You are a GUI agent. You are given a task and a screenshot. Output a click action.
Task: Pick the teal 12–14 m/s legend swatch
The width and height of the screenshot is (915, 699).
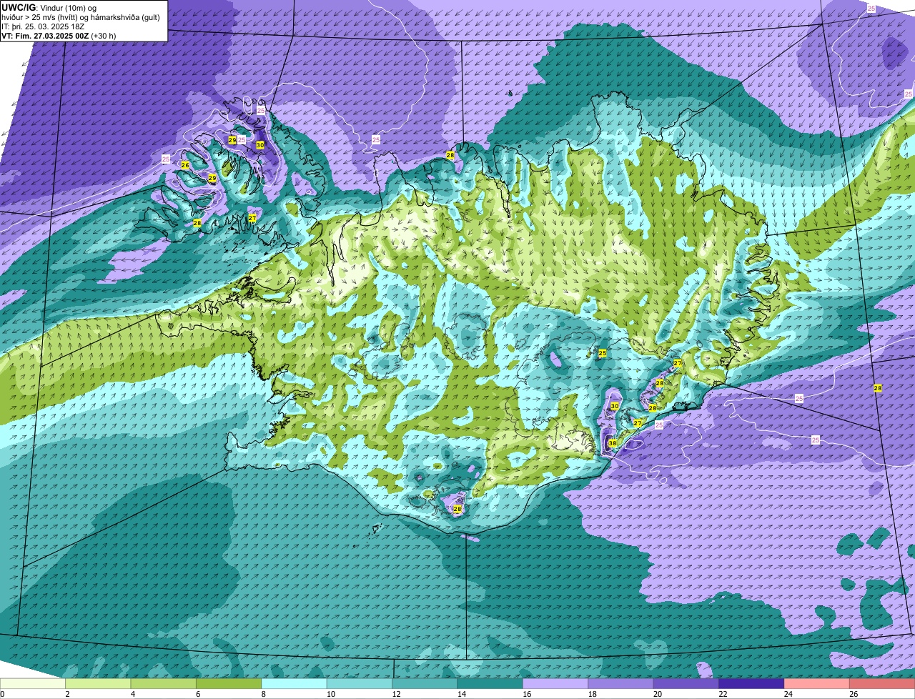pos(425,683)
